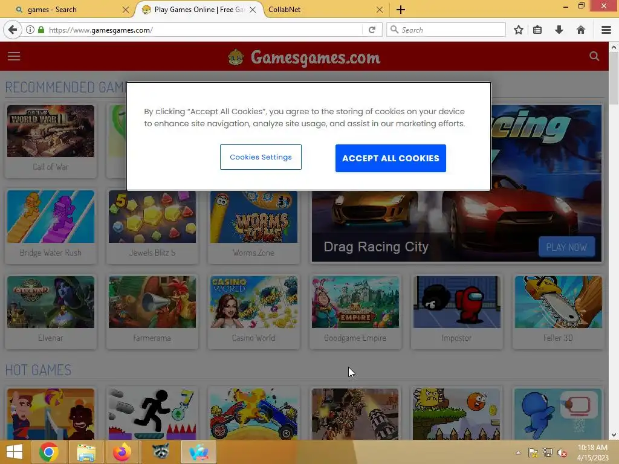Click the Gamesgames.com logo
This screenshot has height=464, width=619.
coord(304,57)
